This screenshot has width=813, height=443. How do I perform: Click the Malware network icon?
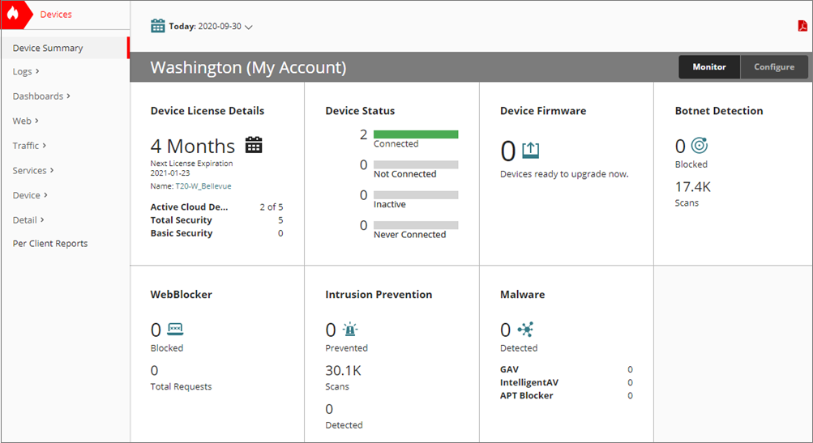tap(525, 329)
